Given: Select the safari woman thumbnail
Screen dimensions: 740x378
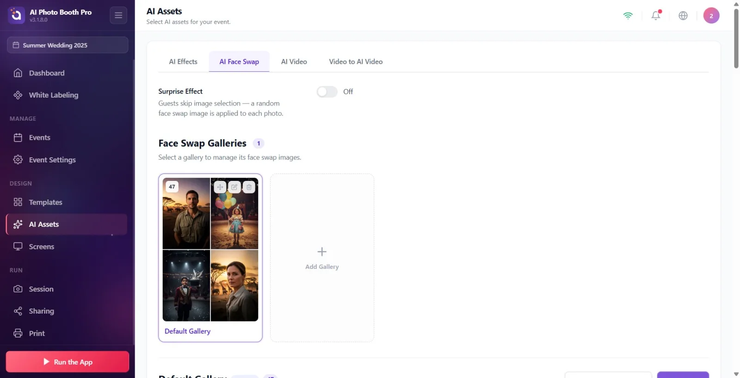Looking at the screenshot, I should (234, 285).
